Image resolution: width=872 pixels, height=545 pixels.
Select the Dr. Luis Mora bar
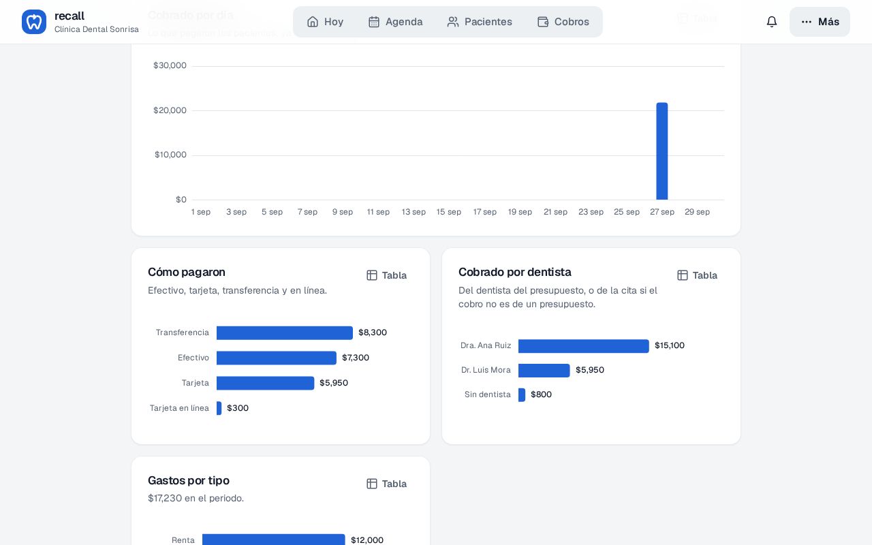pos(544,371)
